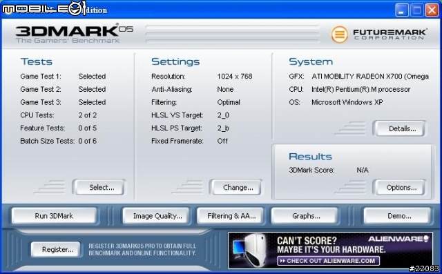Screen dimensions: 442x274
Task: Click the 3DMark05 logo
Action: click(x=75, y=34)
